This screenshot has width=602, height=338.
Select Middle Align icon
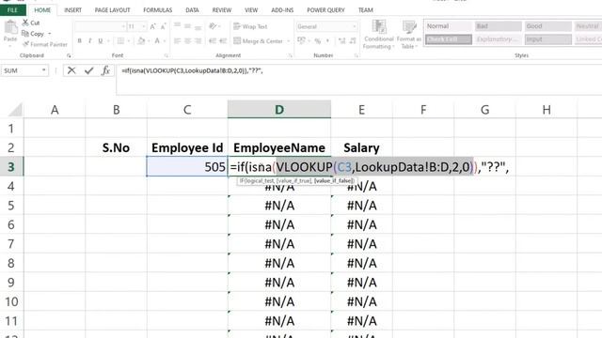pyautogui.click(x=187, y=26)
